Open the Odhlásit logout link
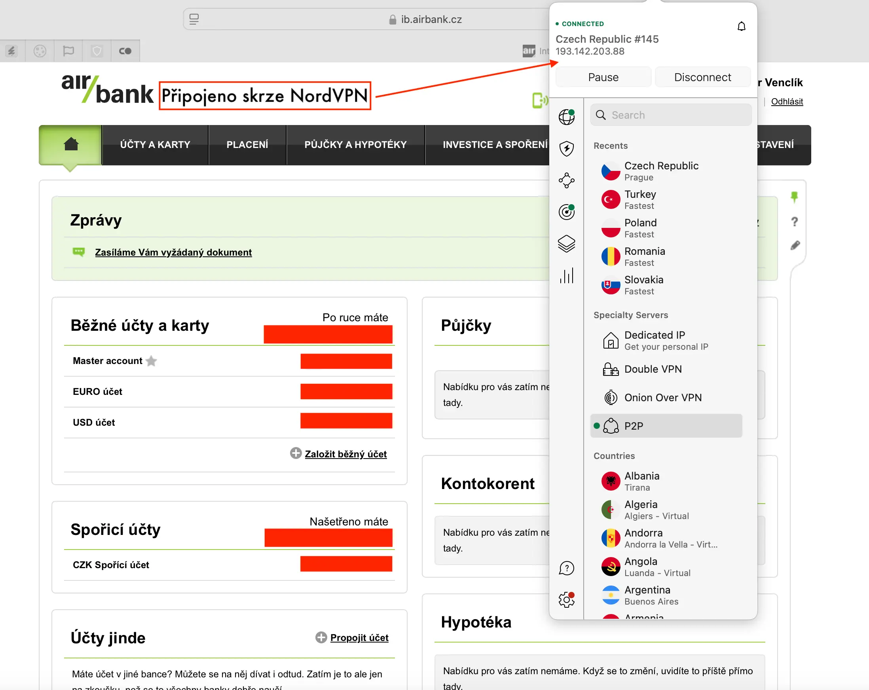 click(786, 102)
